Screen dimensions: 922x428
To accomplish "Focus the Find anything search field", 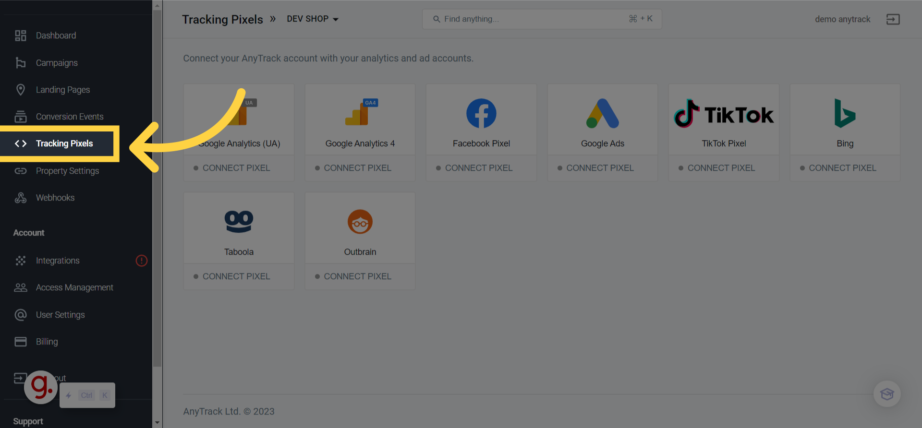I will [542, 19].
